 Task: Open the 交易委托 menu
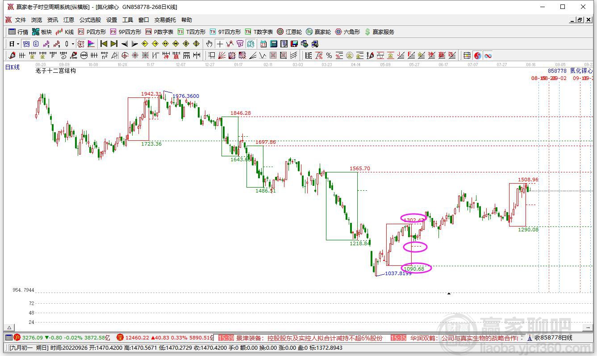165,20
